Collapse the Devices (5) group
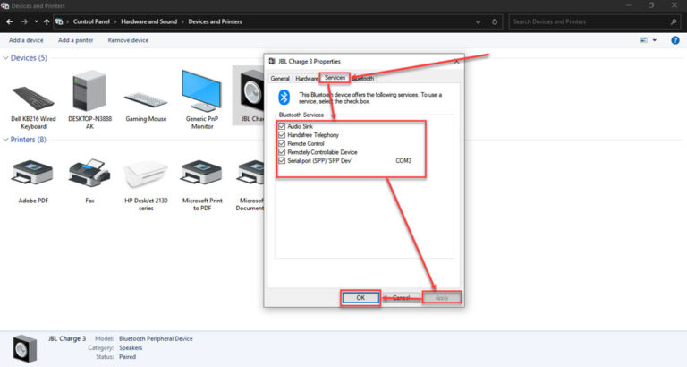This screenshot has width=687, height=367. [x=5, y=58]
